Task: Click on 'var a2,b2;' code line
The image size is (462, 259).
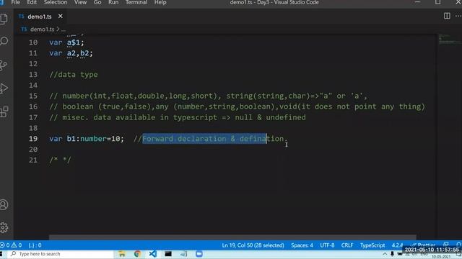Action: pyautogui.click(x=71, y=53)
